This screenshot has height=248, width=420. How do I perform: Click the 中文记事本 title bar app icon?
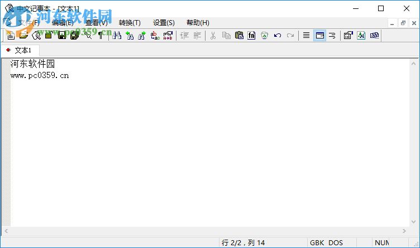click(9, 8)
